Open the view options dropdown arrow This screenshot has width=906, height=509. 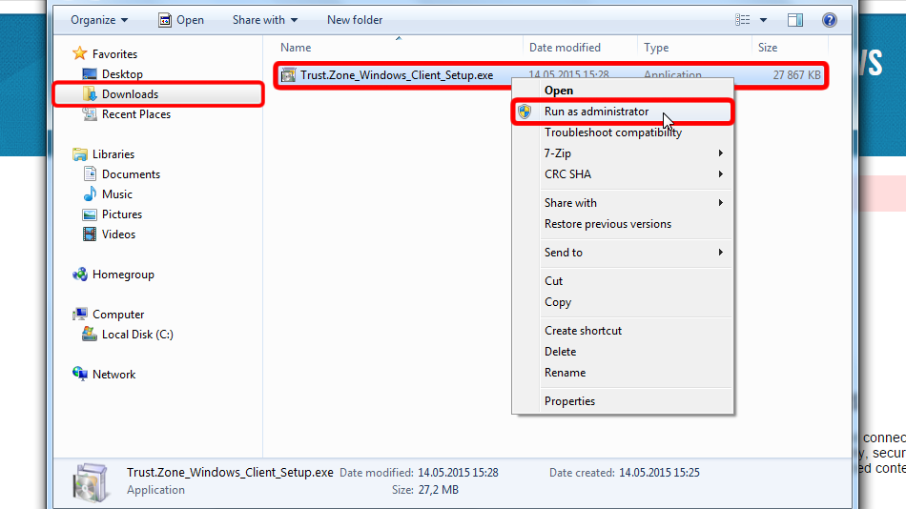click(x=764, y=20)
